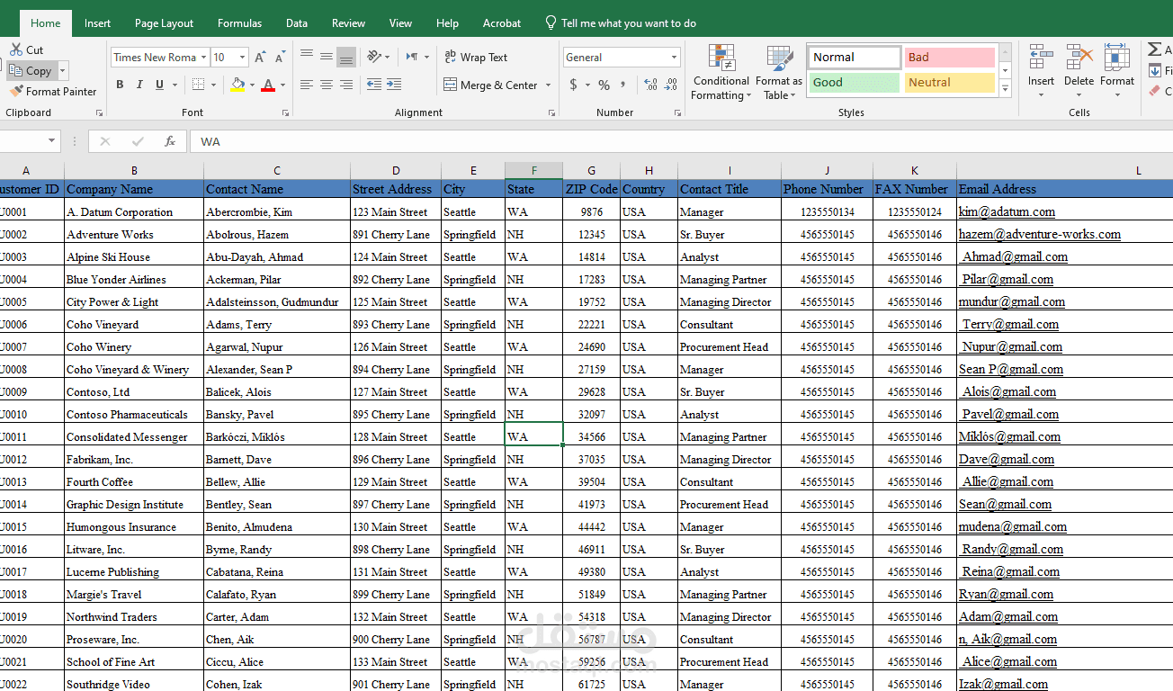Switch to the Page Layout tab
The width and height of the screenshot is (1173, 691).
pos(165,23)
